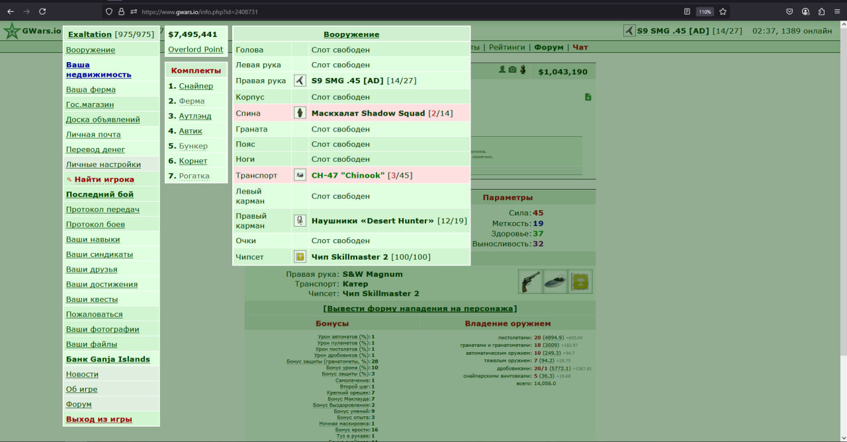This screenshot has width=847, height=442.
Task: Open the Firefox bookmark star icon
Action: click(x=723, y=11)
